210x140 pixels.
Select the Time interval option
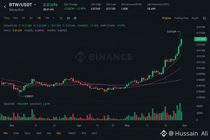tap(7, 18)
